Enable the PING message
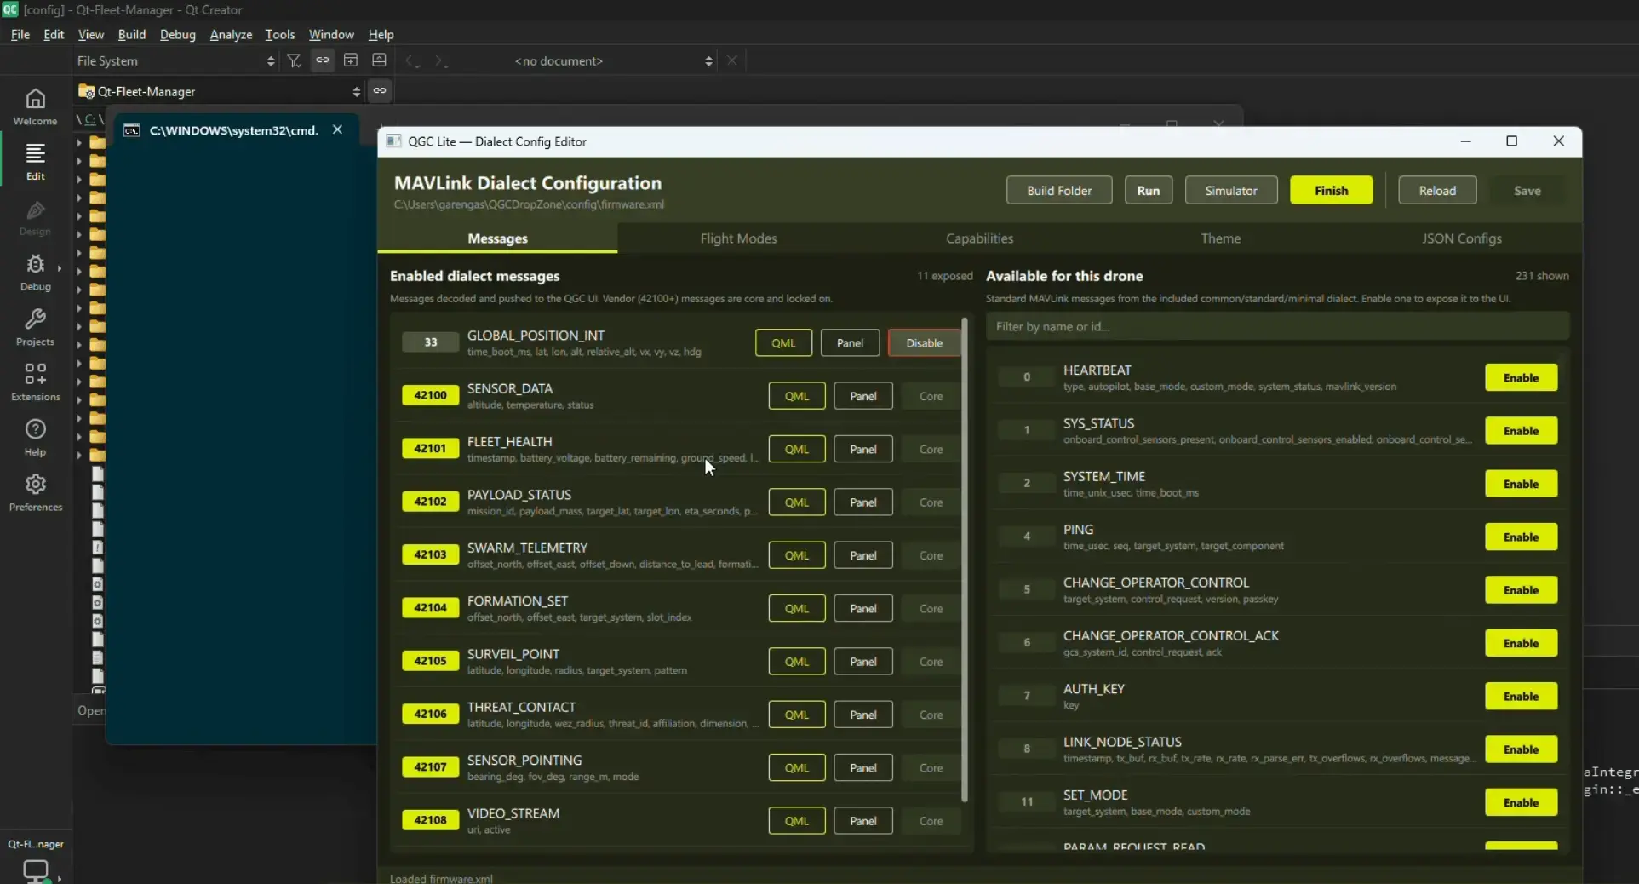 click(x=1521, y=537)
